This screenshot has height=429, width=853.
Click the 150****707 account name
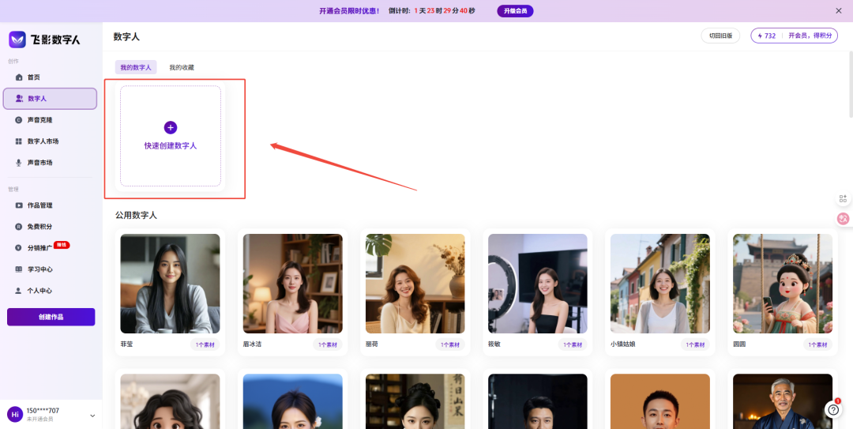click(x=43, y=411)
